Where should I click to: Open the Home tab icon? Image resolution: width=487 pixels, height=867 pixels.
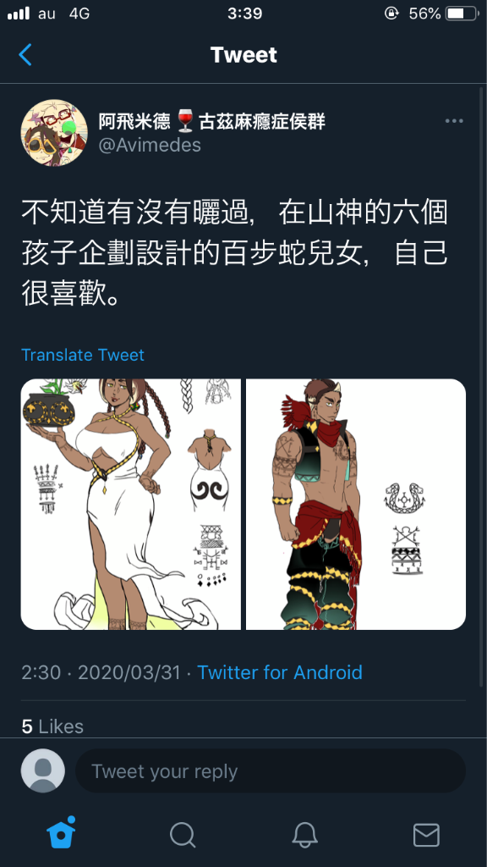pos(61,833)
